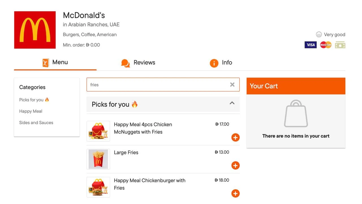Click the menu search field containing fries
362x204 pixels.
tap(163, 85)
